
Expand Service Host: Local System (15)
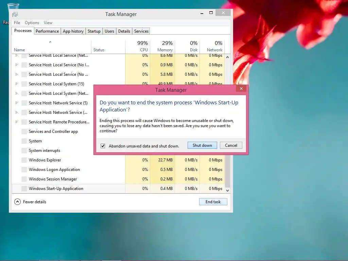[16, 84]
